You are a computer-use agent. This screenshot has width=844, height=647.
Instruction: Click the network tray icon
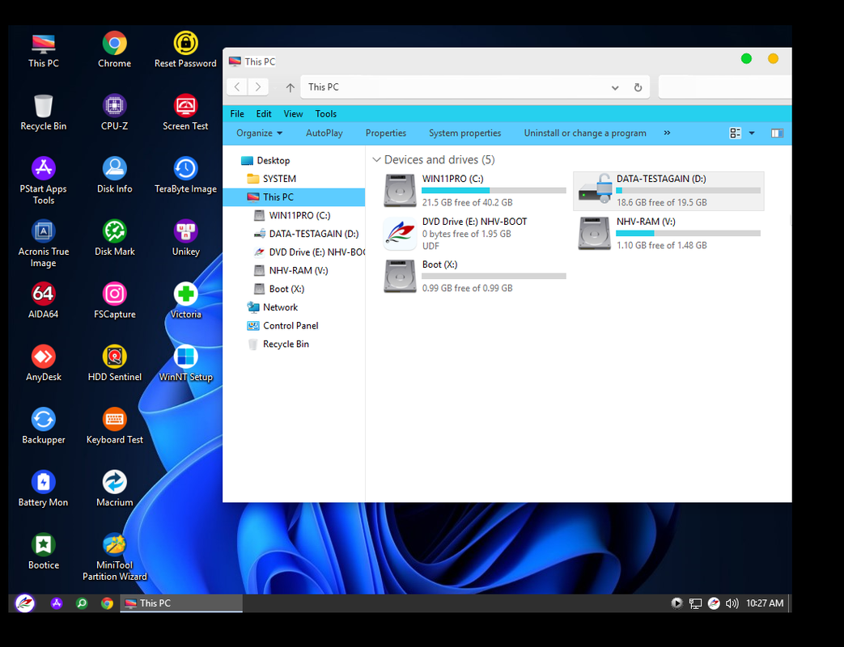695,603
